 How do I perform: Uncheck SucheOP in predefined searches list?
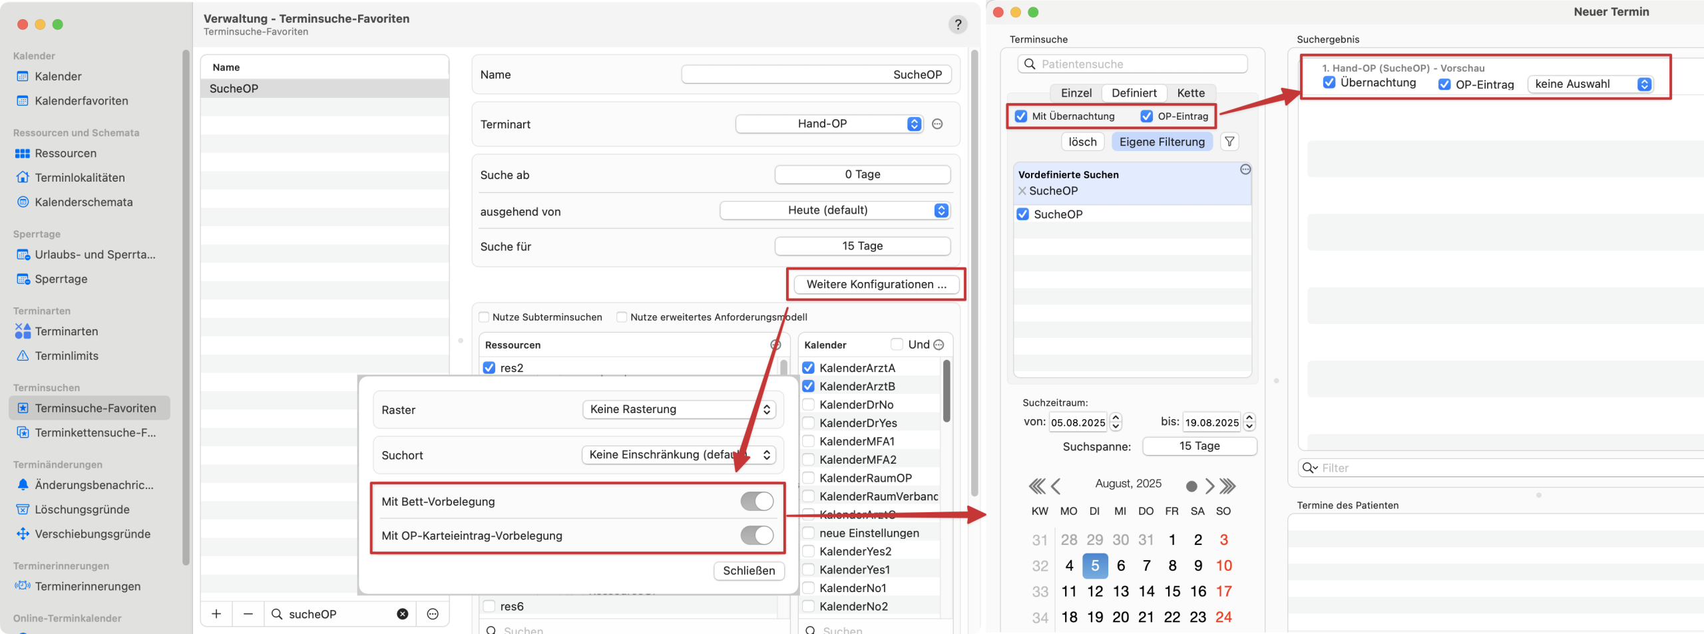click(1023, 215)
